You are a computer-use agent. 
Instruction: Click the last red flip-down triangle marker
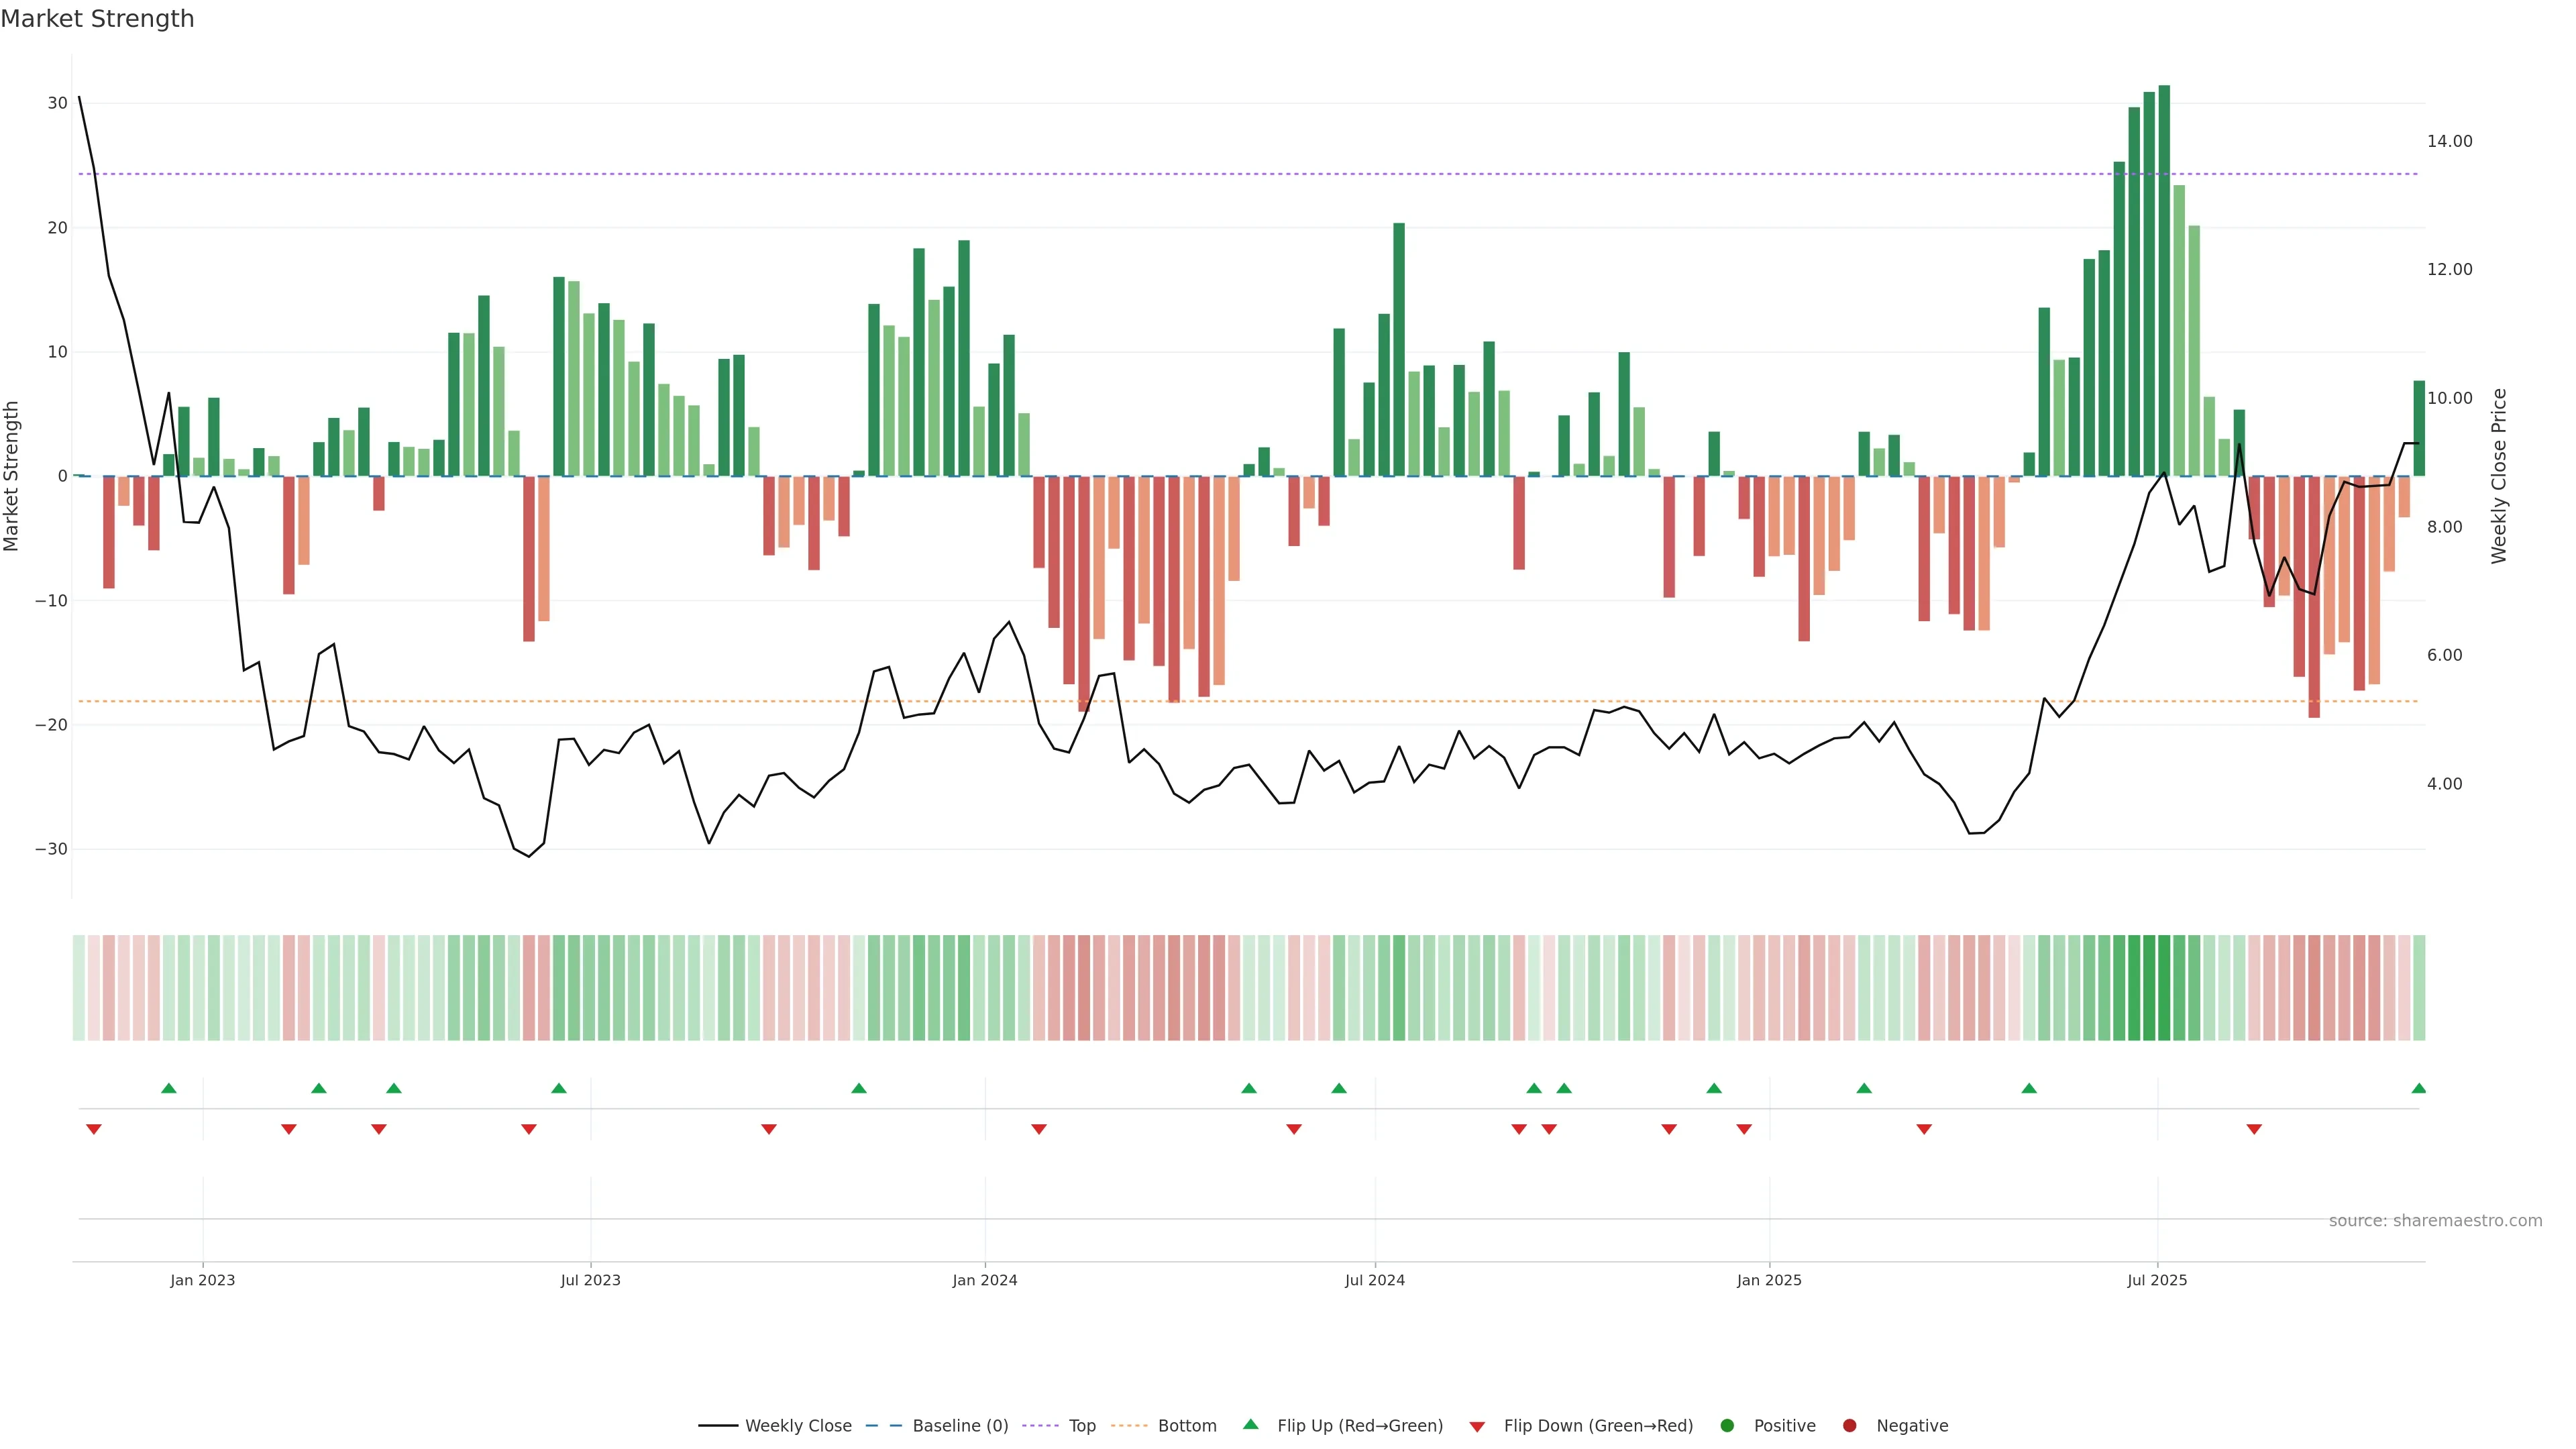coord(2254,1129)
